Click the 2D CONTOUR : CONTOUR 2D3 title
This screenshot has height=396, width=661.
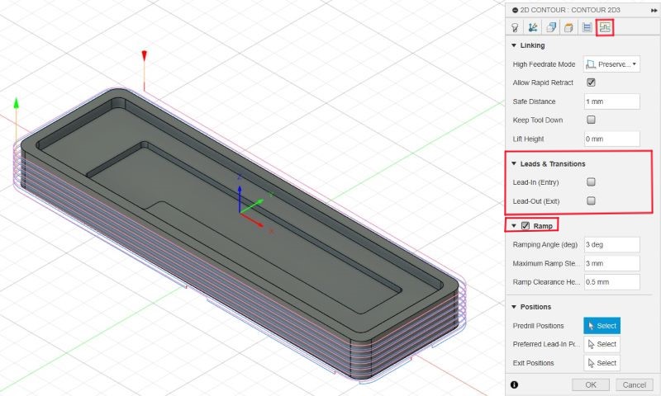tap(570, 10)
